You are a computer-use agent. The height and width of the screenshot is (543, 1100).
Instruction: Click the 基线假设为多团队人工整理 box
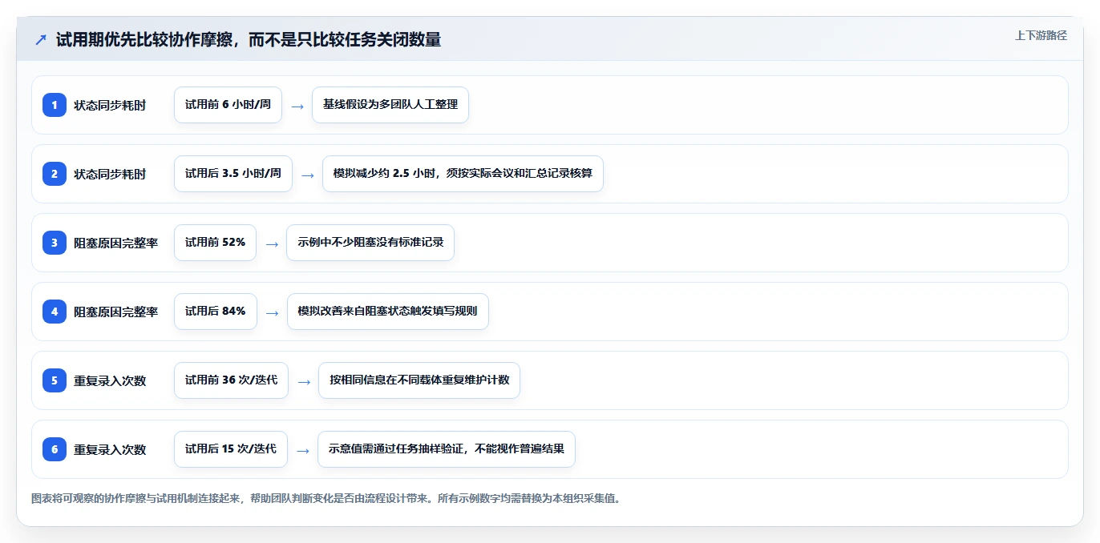[390, 105]
